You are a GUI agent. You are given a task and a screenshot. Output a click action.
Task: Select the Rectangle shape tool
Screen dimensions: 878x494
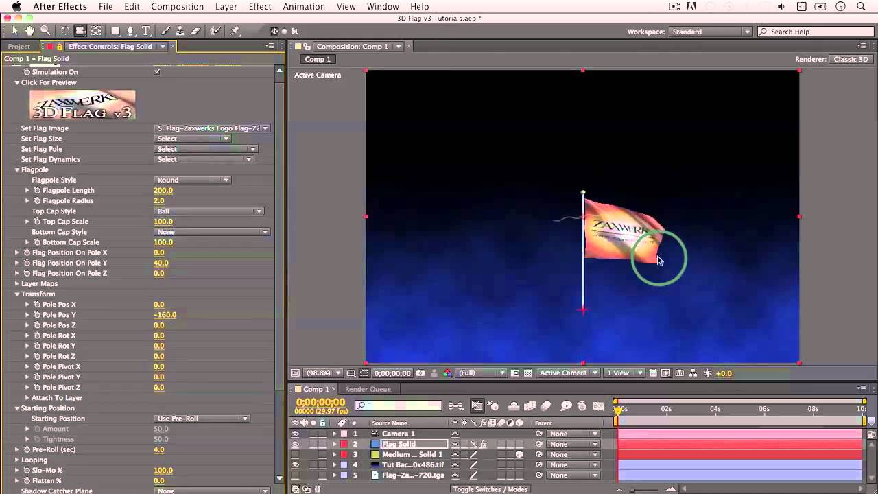tap(116, 31)
